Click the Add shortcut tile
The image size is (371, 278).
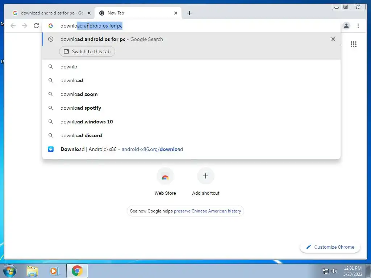click(206, 182)
